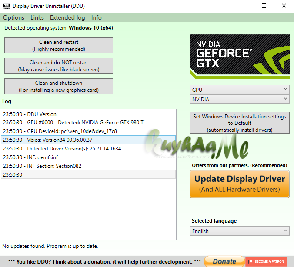The height and width of the screenshot is (267, 294).
Task: Select the GPU #0000 Detected log line
Action: click(88, 123)
